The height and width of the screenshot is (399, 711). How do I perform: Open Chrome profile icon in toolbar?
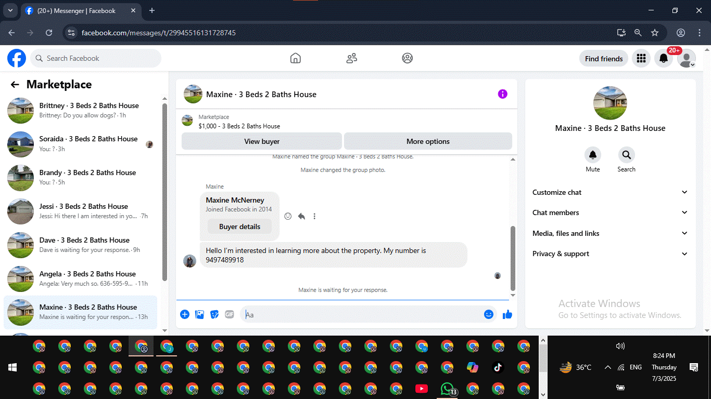coord(681,33)
